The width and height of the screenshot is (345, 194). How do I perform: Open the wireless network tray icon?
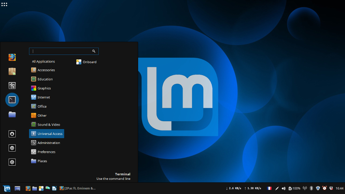[305, 188]
